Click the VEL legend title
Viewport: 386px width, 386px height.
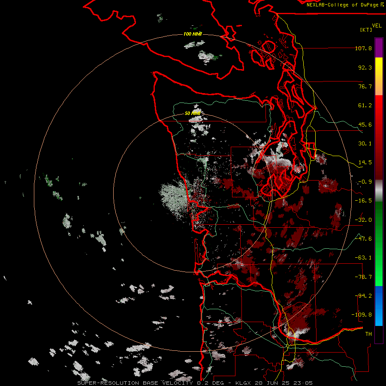[x=377, y=26]
